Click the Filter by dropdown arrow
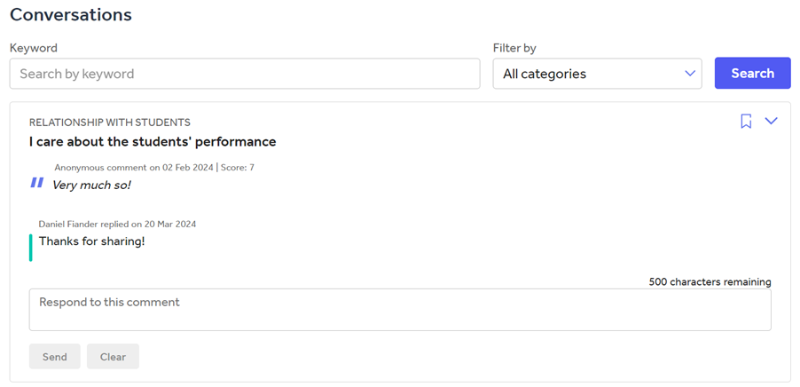 pos(690,74)
